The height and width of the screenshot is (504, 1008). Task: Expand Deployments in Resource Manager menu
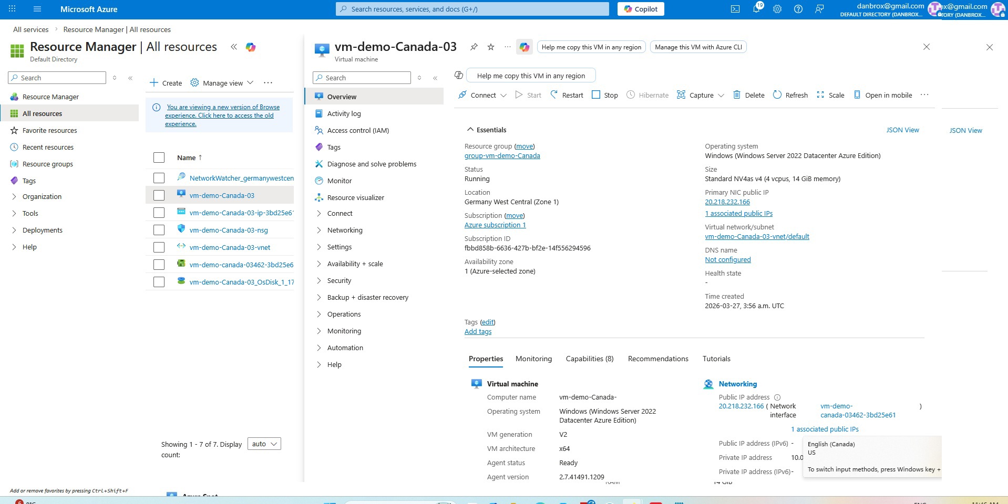point(43,230)
